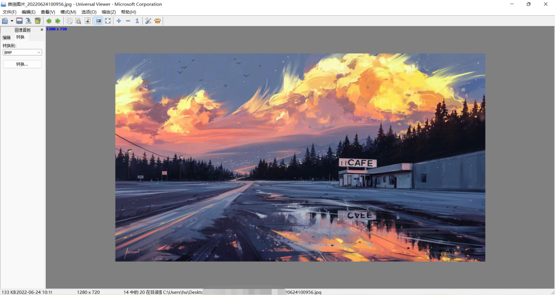Click the orange box plugins icon
This screenshot has height=295, width=555.
click(158, 21)
